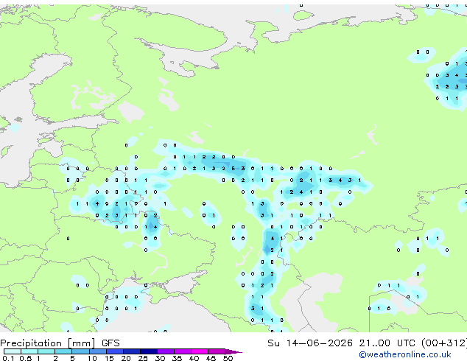This screenshot has width=467, height=361.
Task: Select the 30–35 mm purple swatch
Action: tap(166, 351)
